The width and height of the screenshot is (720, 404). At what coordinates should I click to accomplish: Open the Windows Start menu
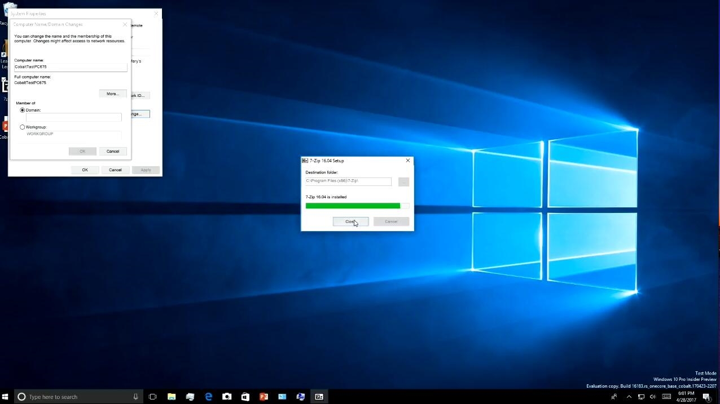pyautogui.click(x=6, y=397)
